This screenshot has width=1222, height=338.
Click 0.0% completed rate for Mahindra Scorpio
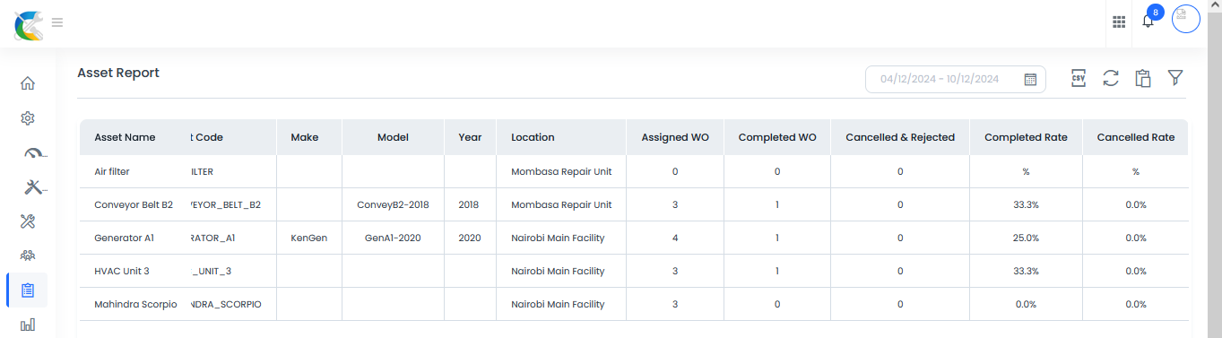pos(1026,304)
